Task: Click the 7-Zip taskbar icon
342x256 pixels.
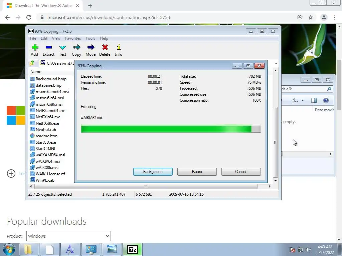Action: [x=133, y=249]
